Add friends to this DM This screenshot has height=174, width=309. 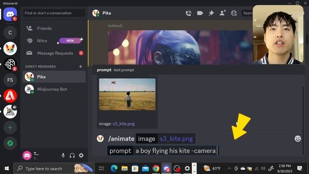point(223,13)
